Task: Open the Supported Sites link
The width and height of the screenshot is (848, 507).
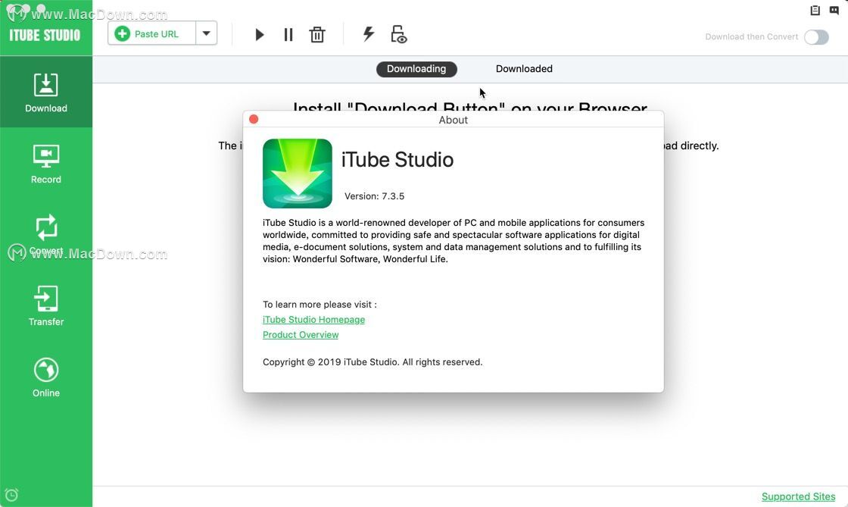Action: pos(798,496)
